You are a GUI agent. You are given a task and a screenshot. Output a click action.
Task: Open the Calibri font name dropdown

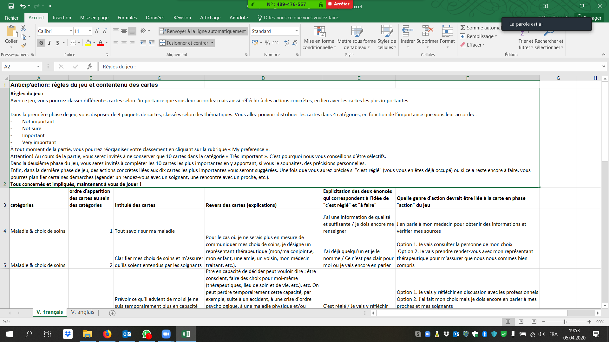(71, 31)
